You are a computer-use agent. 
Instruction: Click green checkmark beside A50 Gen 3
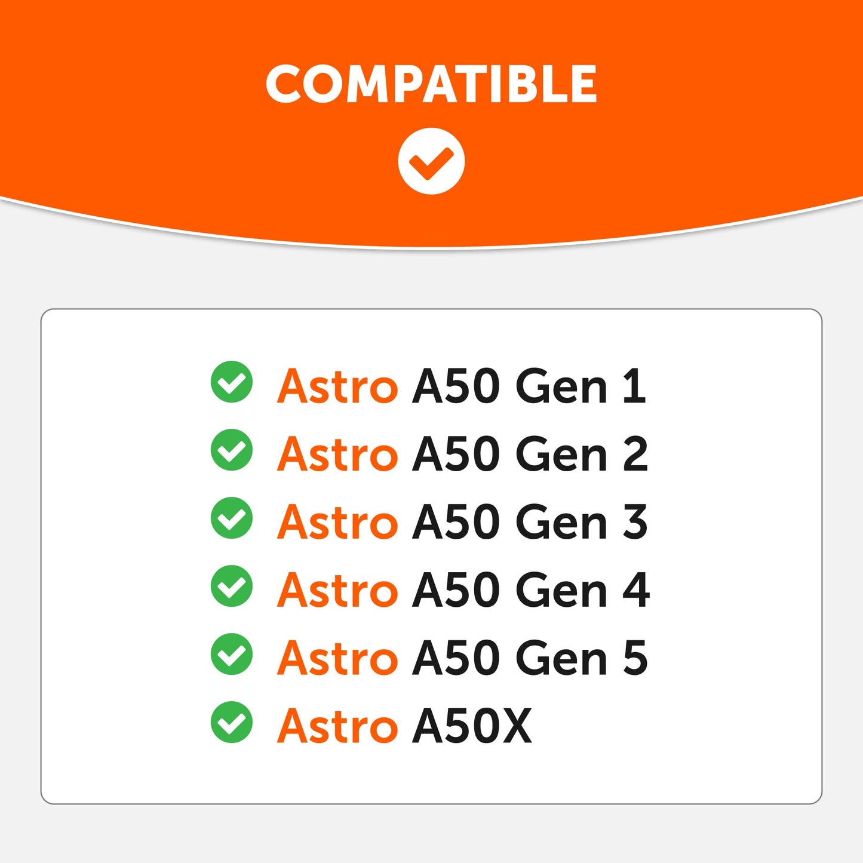[232, 518]
